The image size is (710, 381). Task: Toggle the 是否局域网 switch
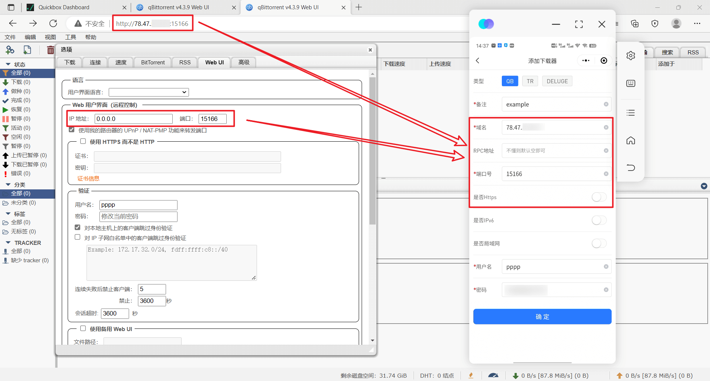click(x=599, y=243)
